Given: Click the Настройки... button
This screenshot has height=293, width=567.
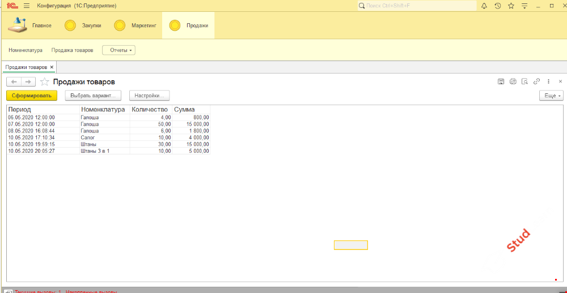Looking at the screenshot, I should click(149, 96).
